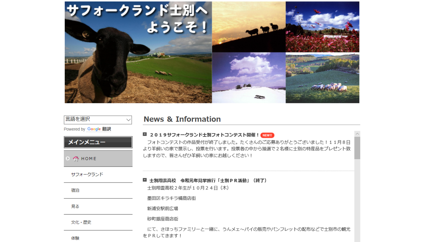Click the news panel scrollbar thumb
Viewport: 430px width, 242px height.
(x=357, y=148)
